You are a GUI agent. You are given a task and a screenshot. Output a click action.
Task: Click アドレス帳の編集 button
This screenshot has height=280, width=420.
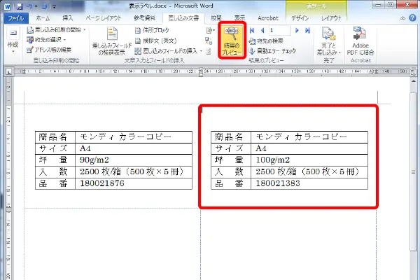click(49, 50)
